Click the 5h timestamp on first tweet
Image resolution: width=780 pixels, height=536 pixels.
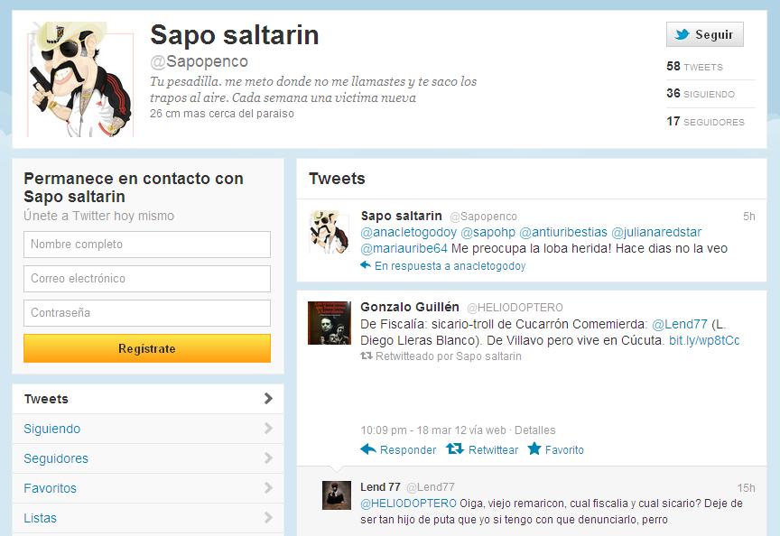coord(748,217)
